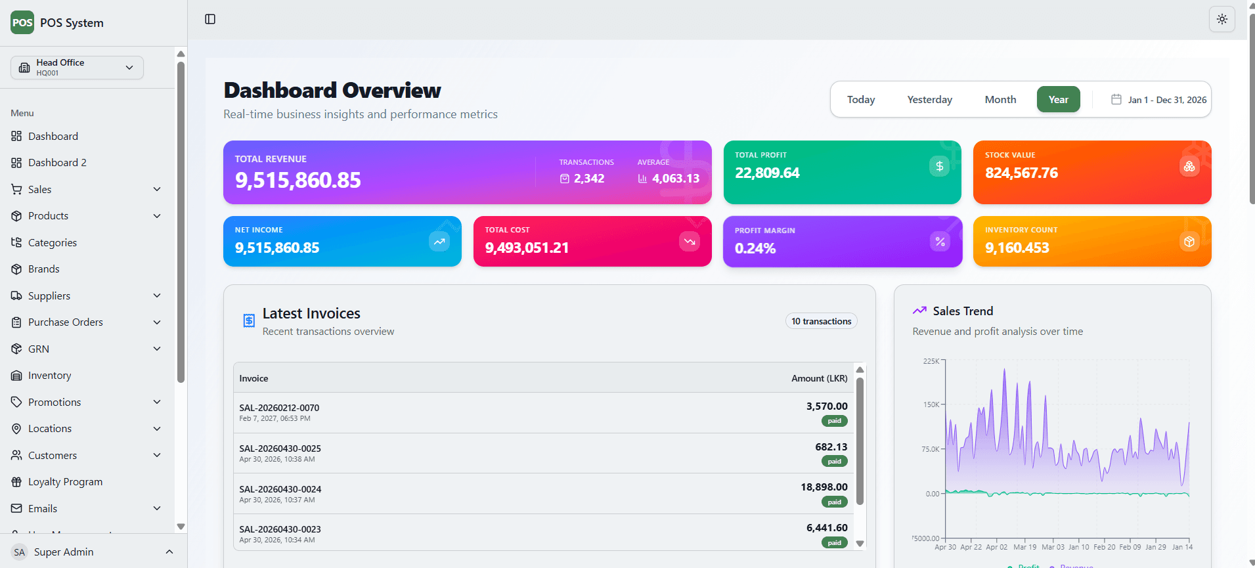The height and width of the screenshot is (568, 1255).
Task: Click the Loyalty Program gift icon
Action: coord(16,482)
